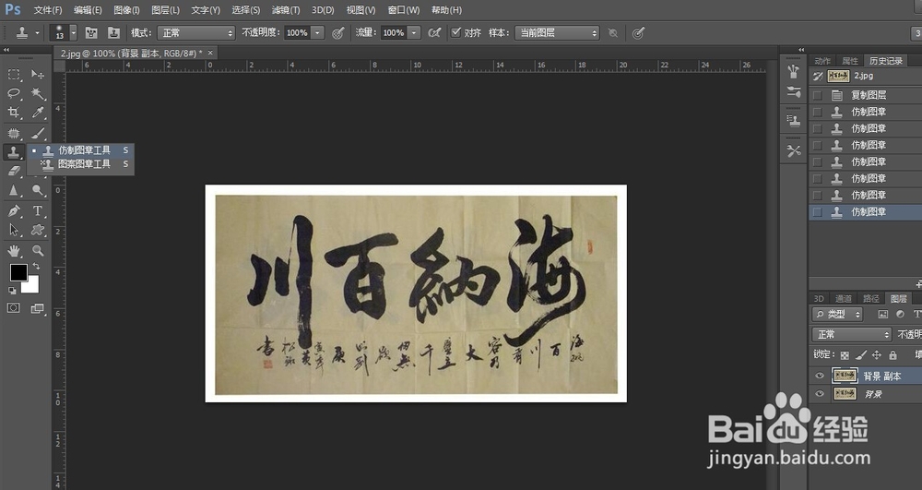The width and height of the screenshot is (922, 490).
Task: Collapse the tools panel double arrow
Action: click(6, 50)
